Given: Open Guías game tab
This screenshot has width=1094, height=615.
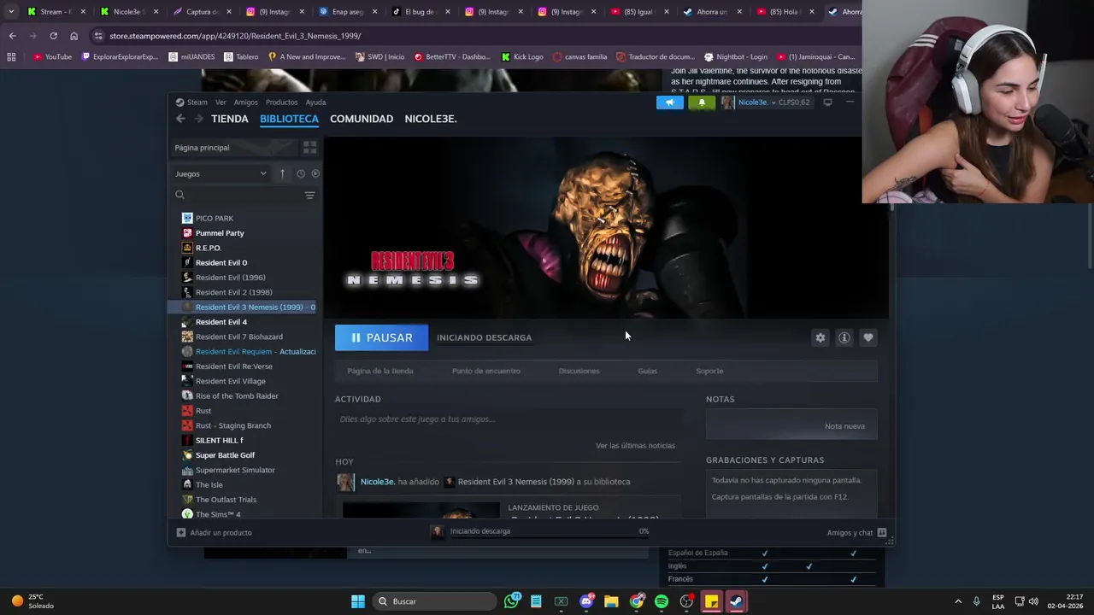Looking at the screenshot, I should click(x=647, y=371).
